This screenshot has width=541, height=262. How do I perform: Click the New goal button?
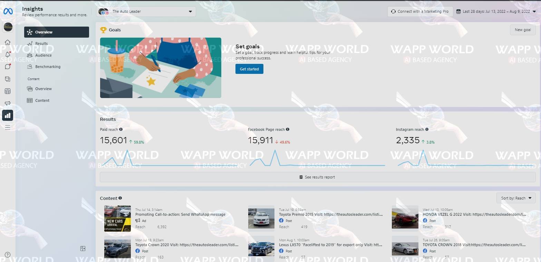522,30
